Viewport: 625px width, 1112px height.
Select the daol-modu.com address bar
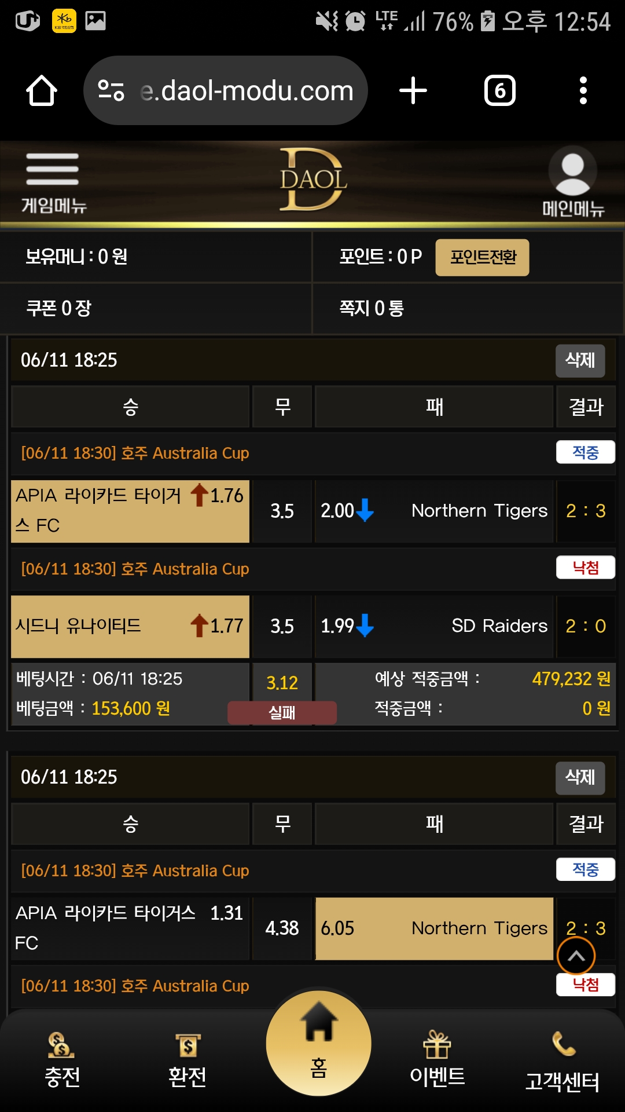[226, 91]
